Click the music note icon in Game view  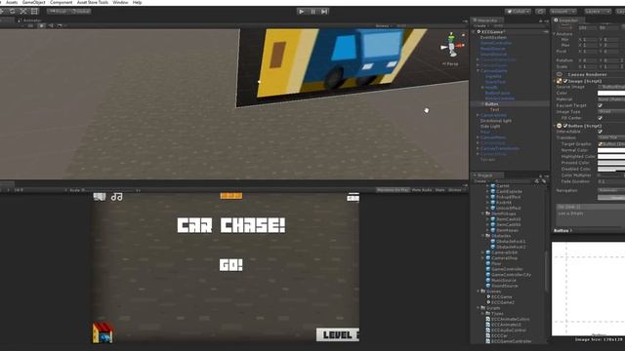coord(117,197)
